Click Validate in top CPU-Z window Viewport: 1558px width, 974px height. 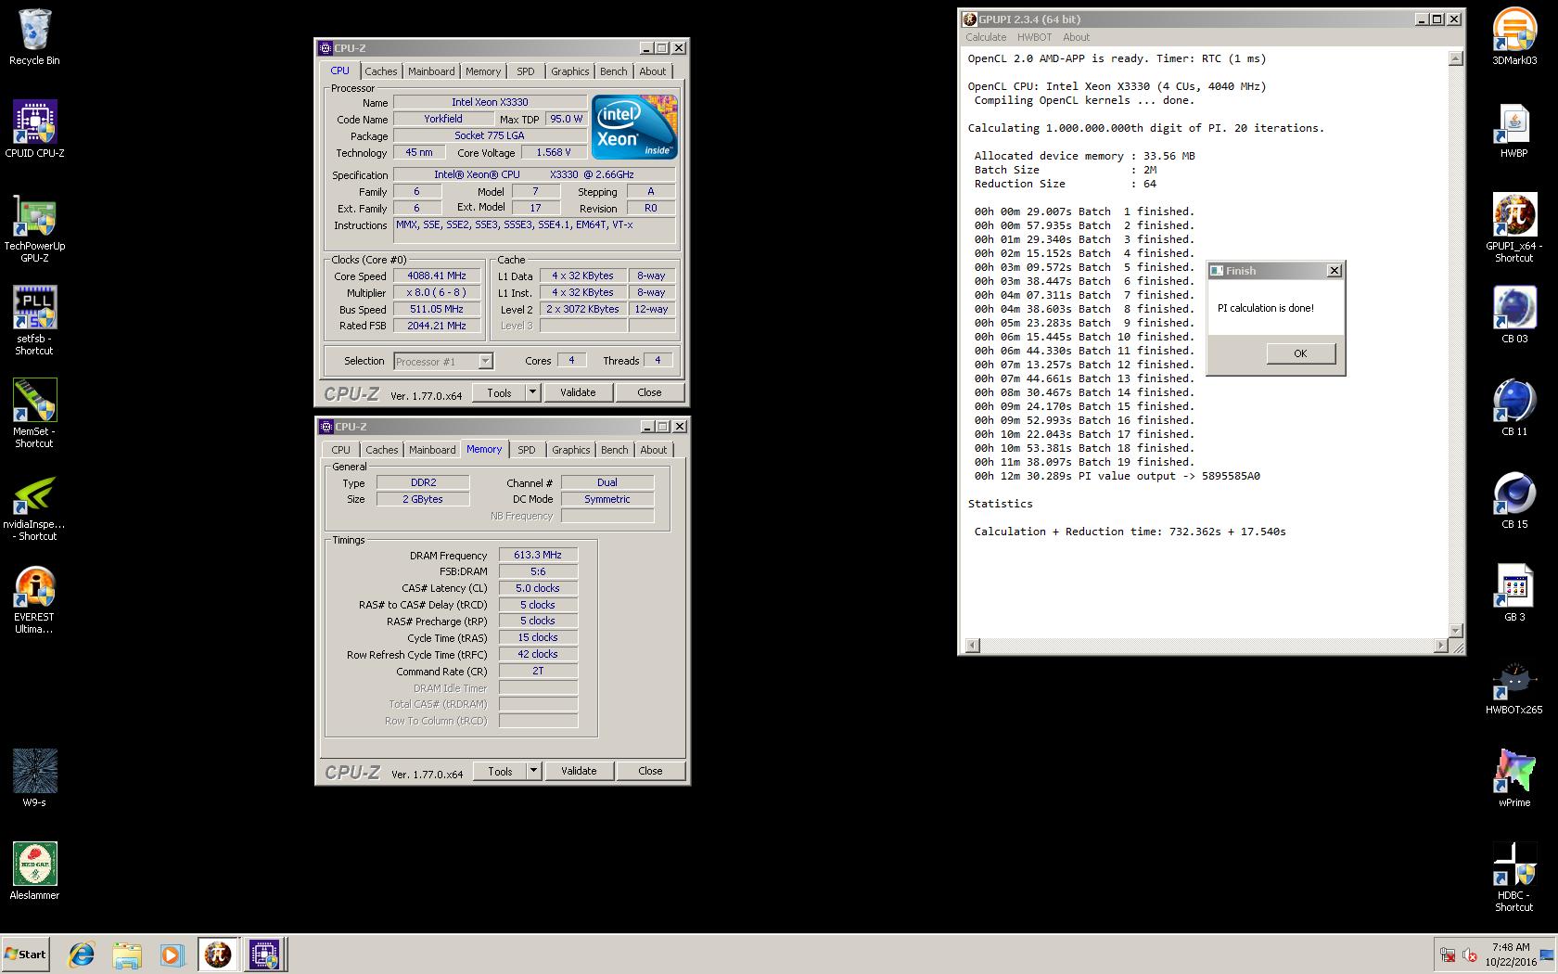(x=578, y=392)
